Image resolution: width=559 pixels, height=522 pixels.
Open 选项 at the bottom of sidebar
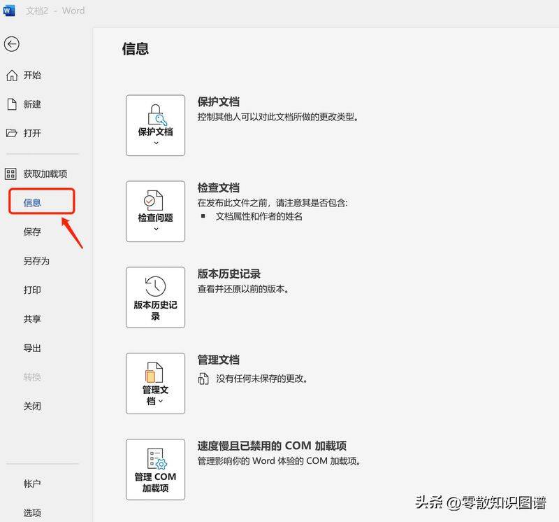pyautogui.click(x=32, y=512)
